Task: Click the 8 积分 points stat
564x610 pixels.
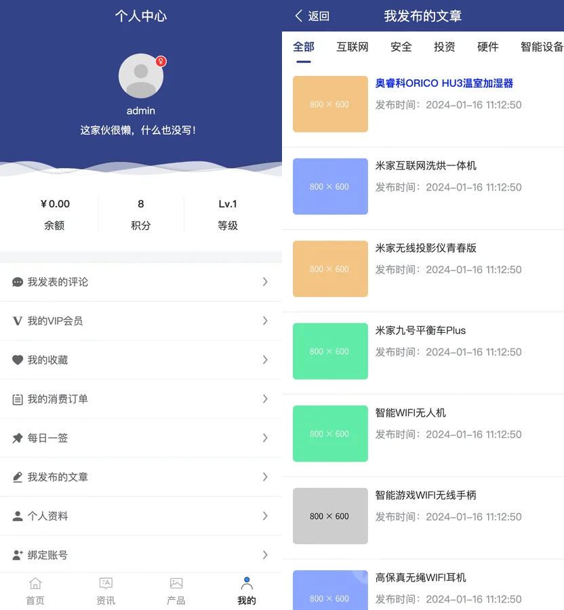Action: 141,214
